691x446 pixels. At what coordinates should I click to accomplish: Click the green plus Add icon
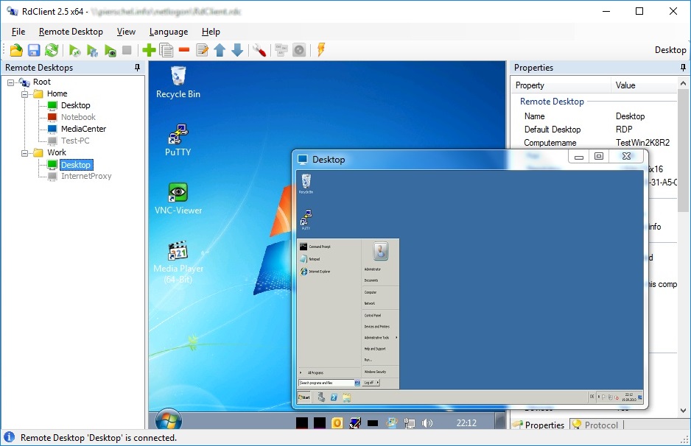pyautogui.click(x=149, y=50)
